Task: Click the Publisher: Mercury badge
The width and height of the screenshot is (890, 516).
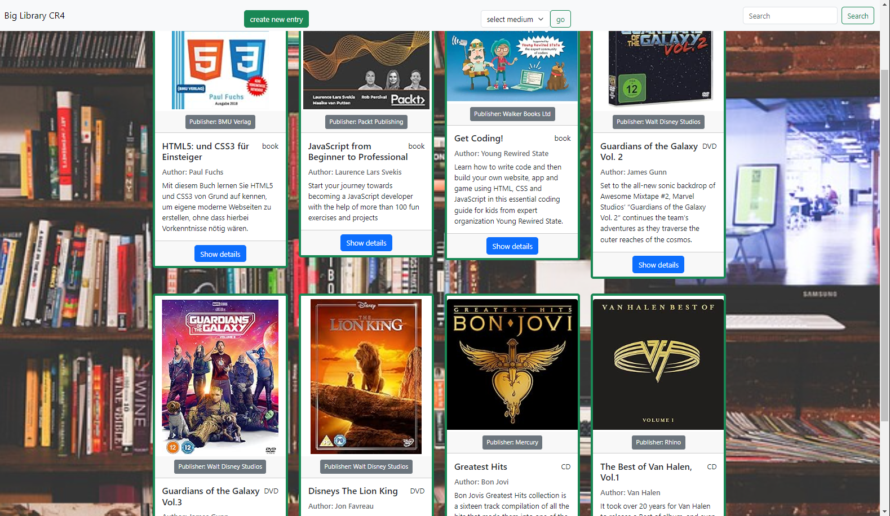Action: coord(512,442)
